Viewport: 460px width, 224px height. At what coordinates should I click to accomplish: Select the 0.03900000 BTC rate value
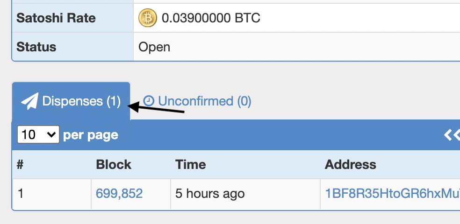tap(211, 18)
